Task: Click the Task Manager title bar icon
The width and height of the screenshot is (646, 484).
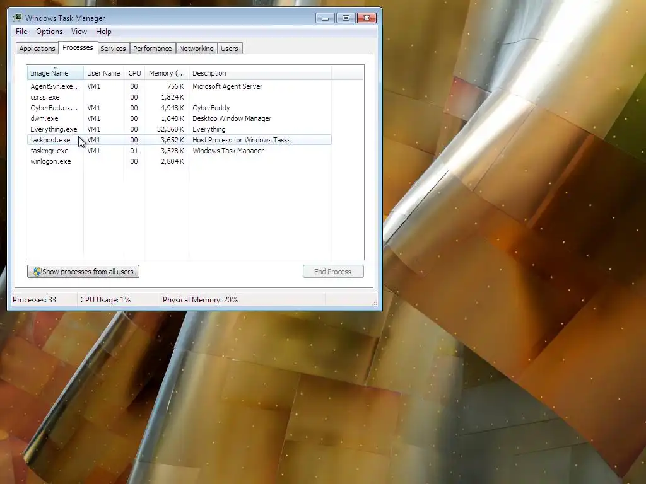Action: pos(17,18)
